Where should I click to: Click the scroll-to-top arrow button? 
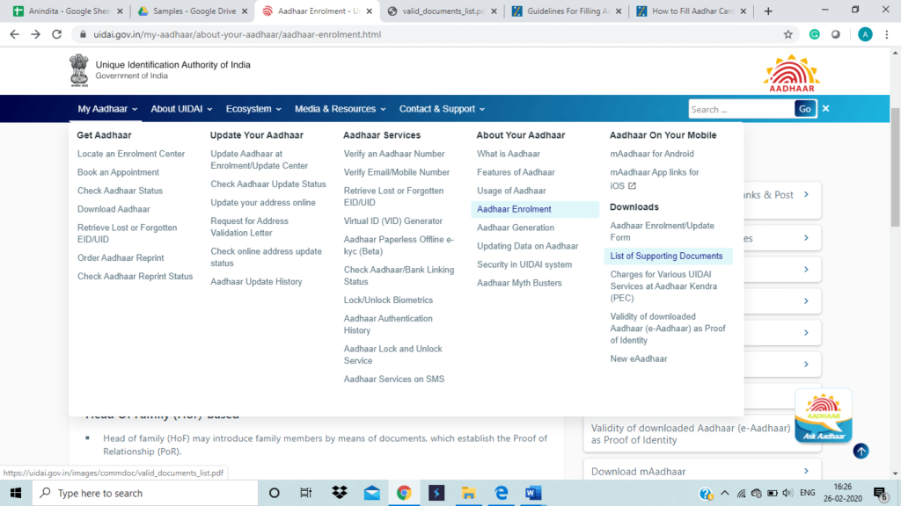point(861,451)
